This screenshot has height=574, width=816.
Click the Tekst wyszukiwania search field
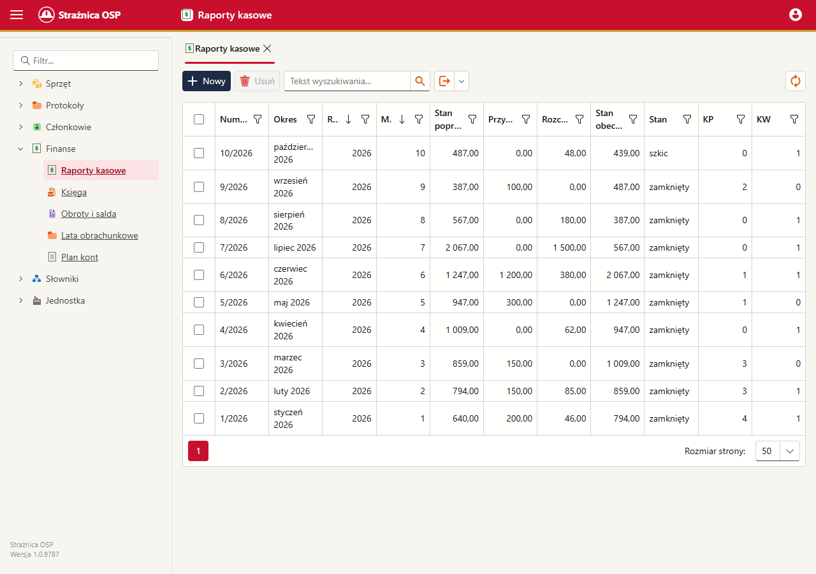347,81
